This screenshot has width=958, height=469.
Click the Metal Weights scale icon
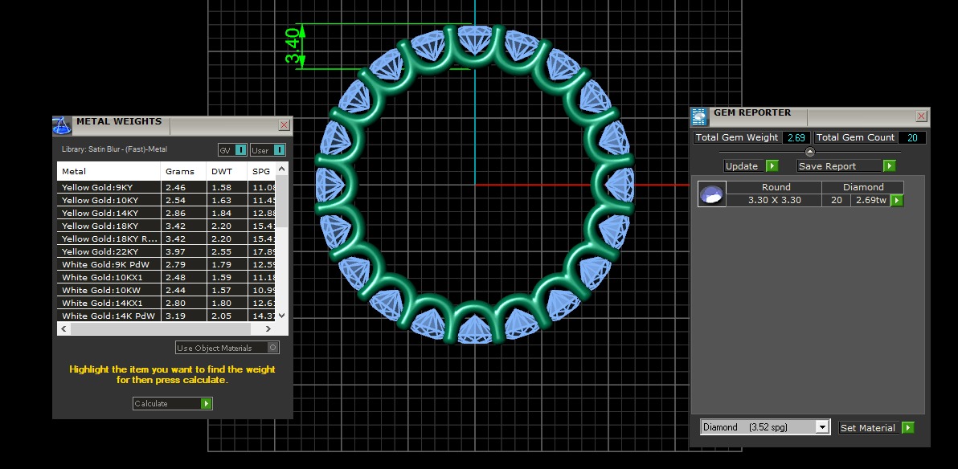(x=62, y=126)
